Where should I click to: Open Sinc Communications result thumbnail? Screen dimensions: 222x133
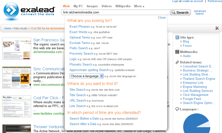(16, 77)
